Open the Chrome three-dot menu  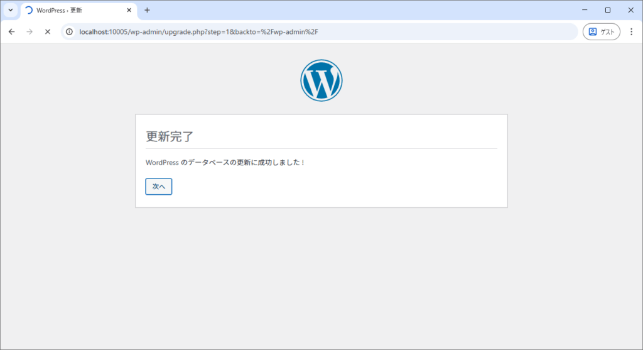[631, 31]
